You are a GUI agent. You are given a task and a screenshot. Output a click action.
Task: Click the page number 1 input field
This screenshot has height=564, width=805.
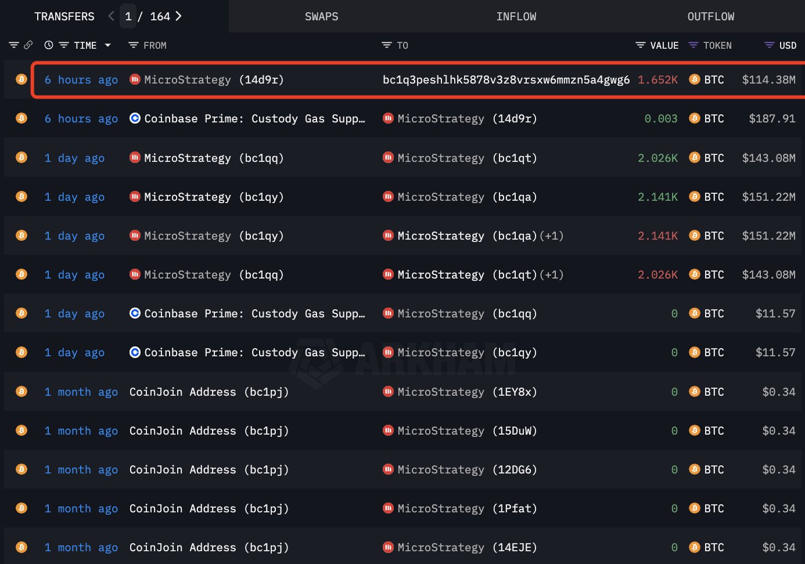128,16
